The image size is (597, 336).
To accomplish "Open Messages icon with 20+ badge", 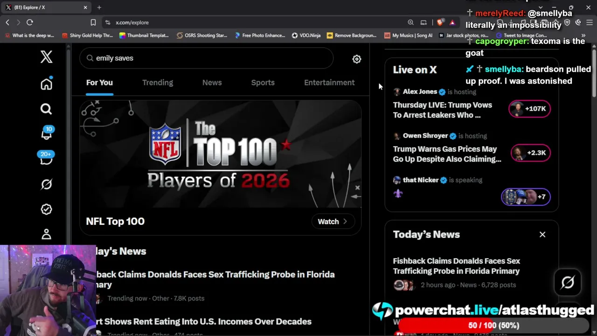I will (46, 158).
